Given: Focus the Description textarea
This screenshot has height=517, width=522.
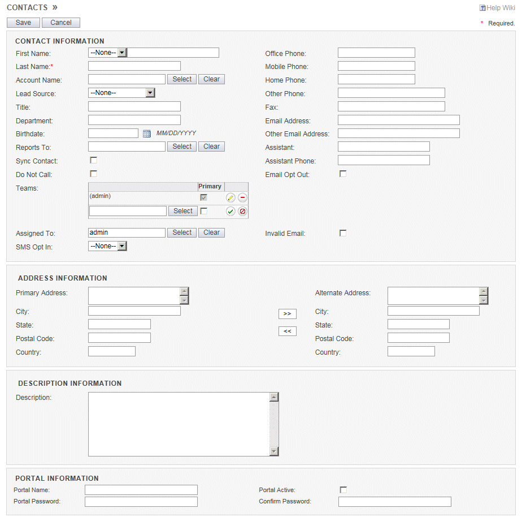Looking at the screenshot, I should click(x=179, y=424).
